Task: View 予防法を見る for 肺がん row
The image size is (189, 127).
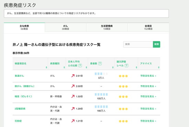Action: tap(148, 86)
